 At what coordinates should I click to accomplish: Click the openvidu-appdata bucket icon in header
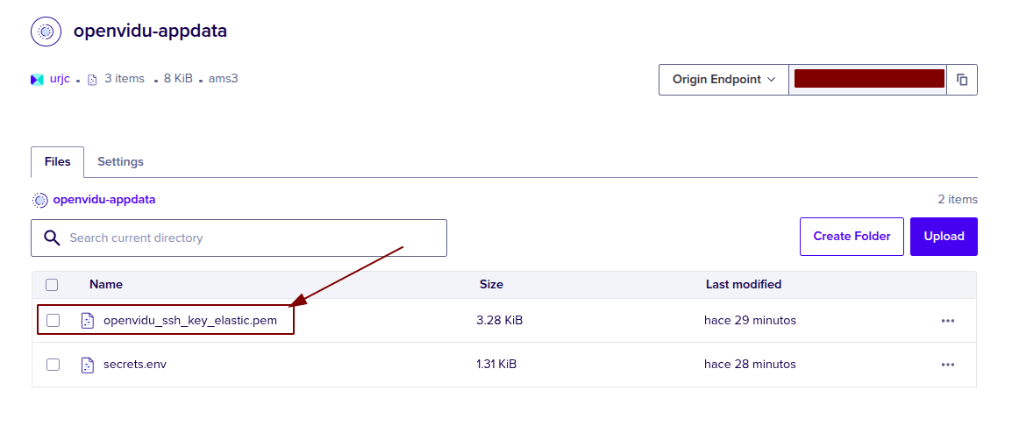[46, 32]
